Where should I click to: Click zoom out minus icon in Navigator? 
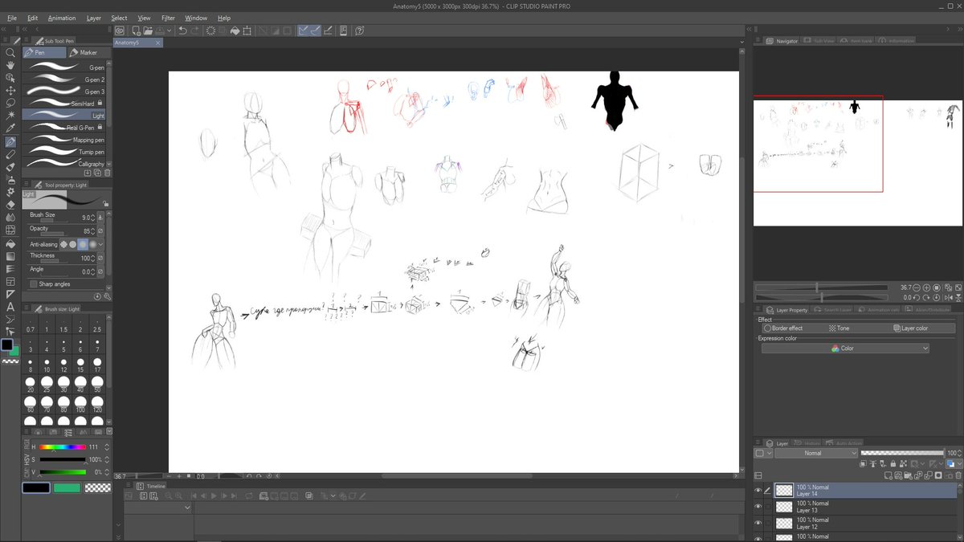tap(917, 287)
